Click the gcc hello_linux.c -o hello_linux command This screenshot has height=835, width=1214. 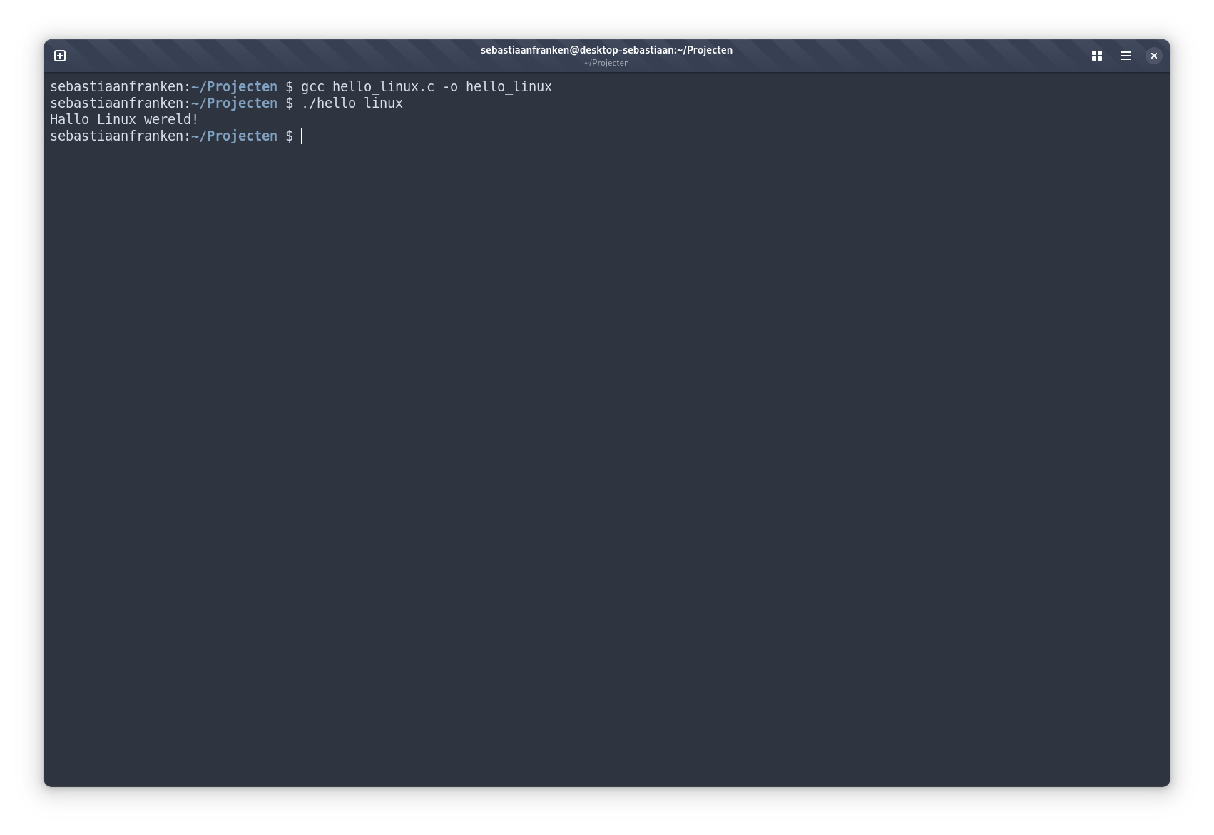[x=427, y=87]
